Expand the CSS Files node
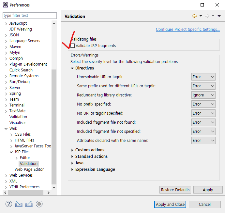 [x=11, y=135]
